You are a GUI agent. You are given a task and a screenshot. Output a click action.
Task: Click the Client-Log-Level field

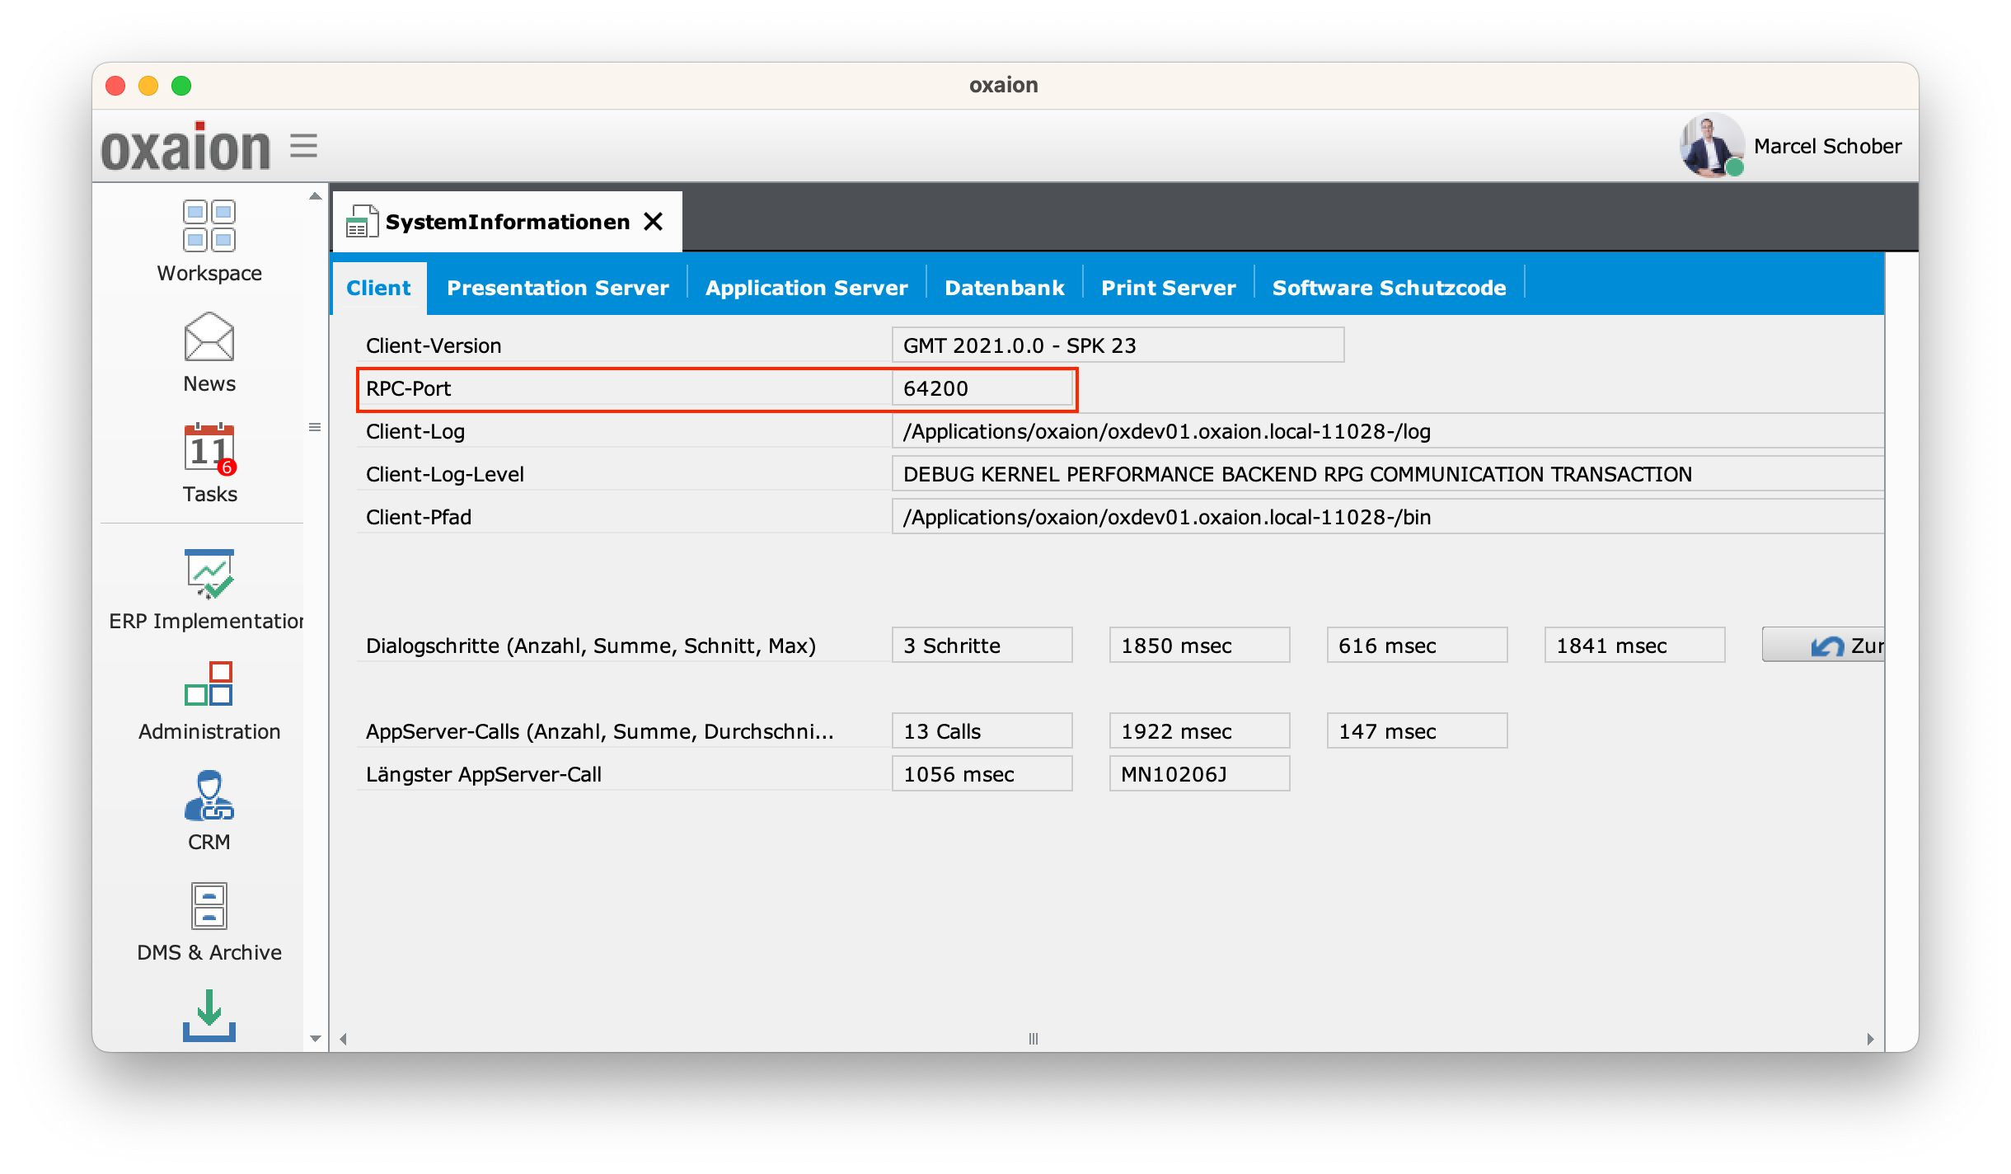pyautogui.click(x=1388, y=473)
